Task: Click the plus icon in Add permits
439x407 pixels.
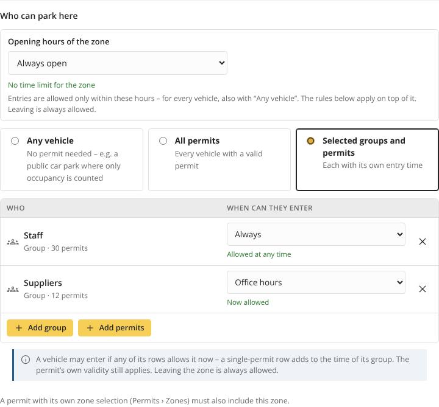Action: (x=90, y=328)
